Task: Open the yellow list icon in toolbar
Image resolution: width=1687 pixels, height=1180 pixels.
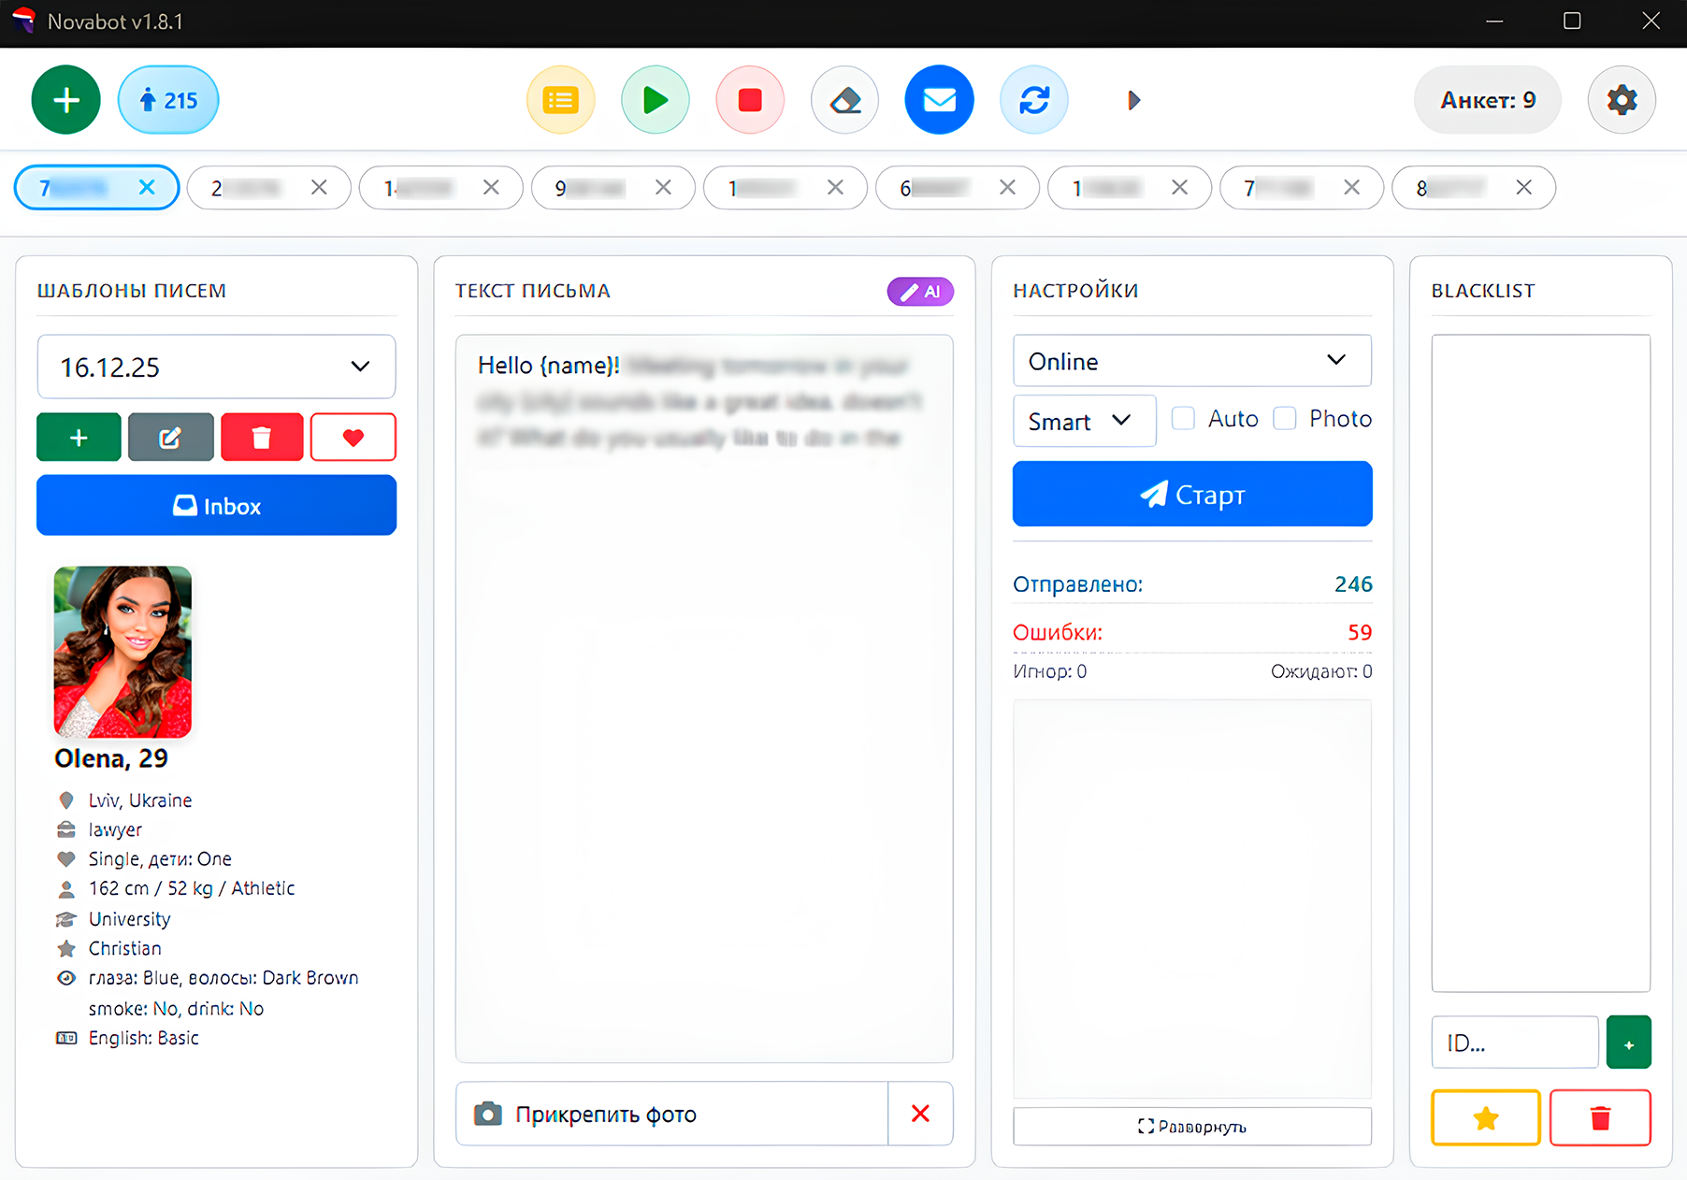Action: [560, 99]
